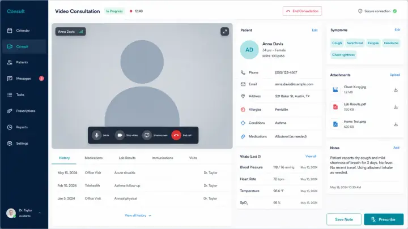
Task: Edit Symptoms link
Action: click(x=397, y=30)
